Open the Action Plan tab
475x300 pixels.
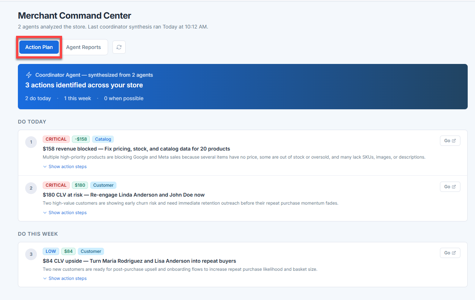(39, 47)
